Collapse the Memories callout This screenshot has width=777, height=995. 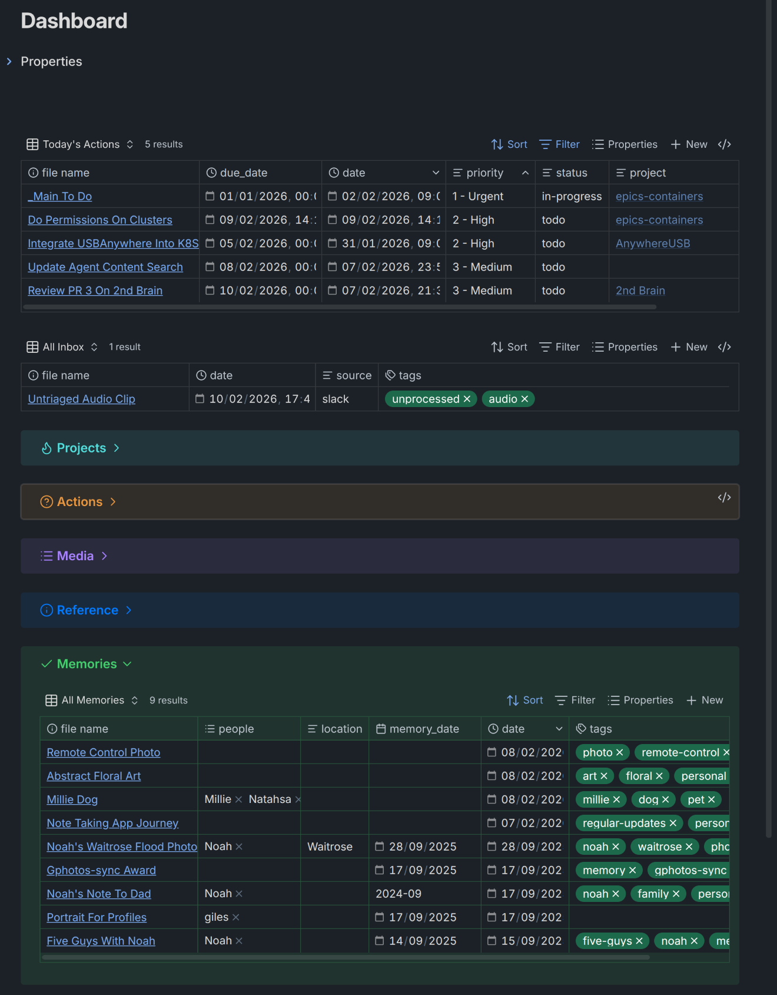pyautogui.click(x=127, y=664)
